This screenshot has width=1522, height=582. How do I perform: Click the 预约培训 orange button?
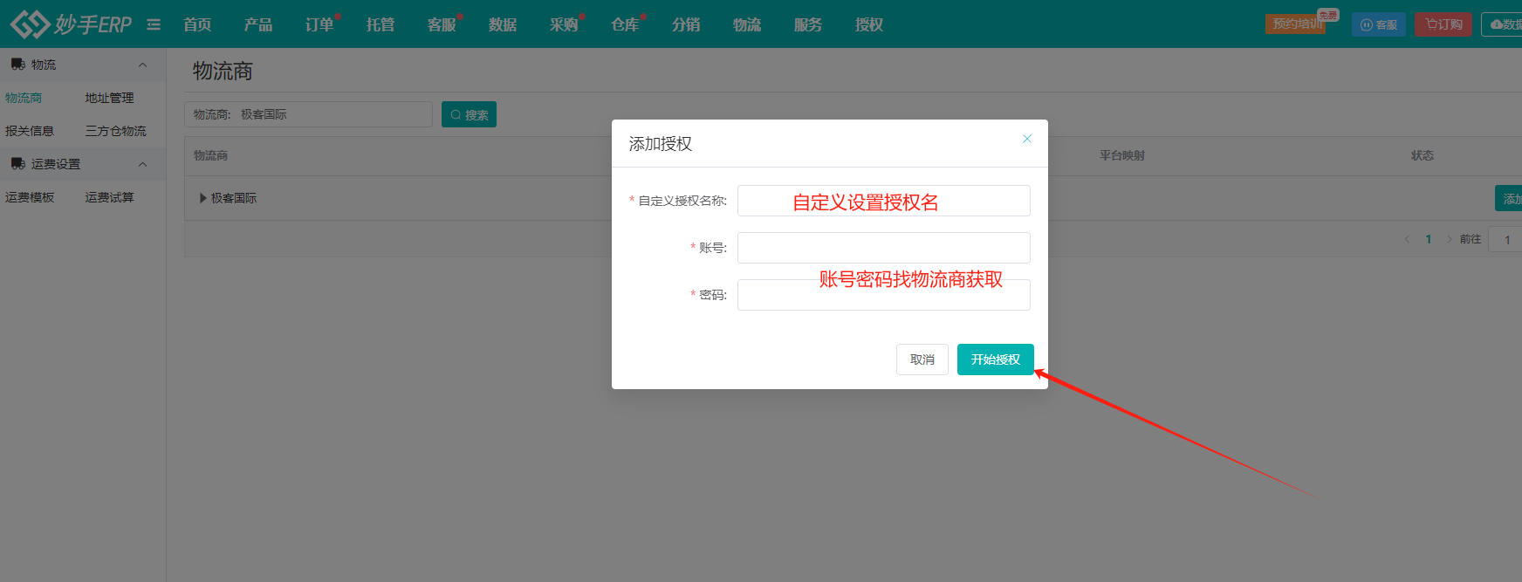tap(1296, 24)
